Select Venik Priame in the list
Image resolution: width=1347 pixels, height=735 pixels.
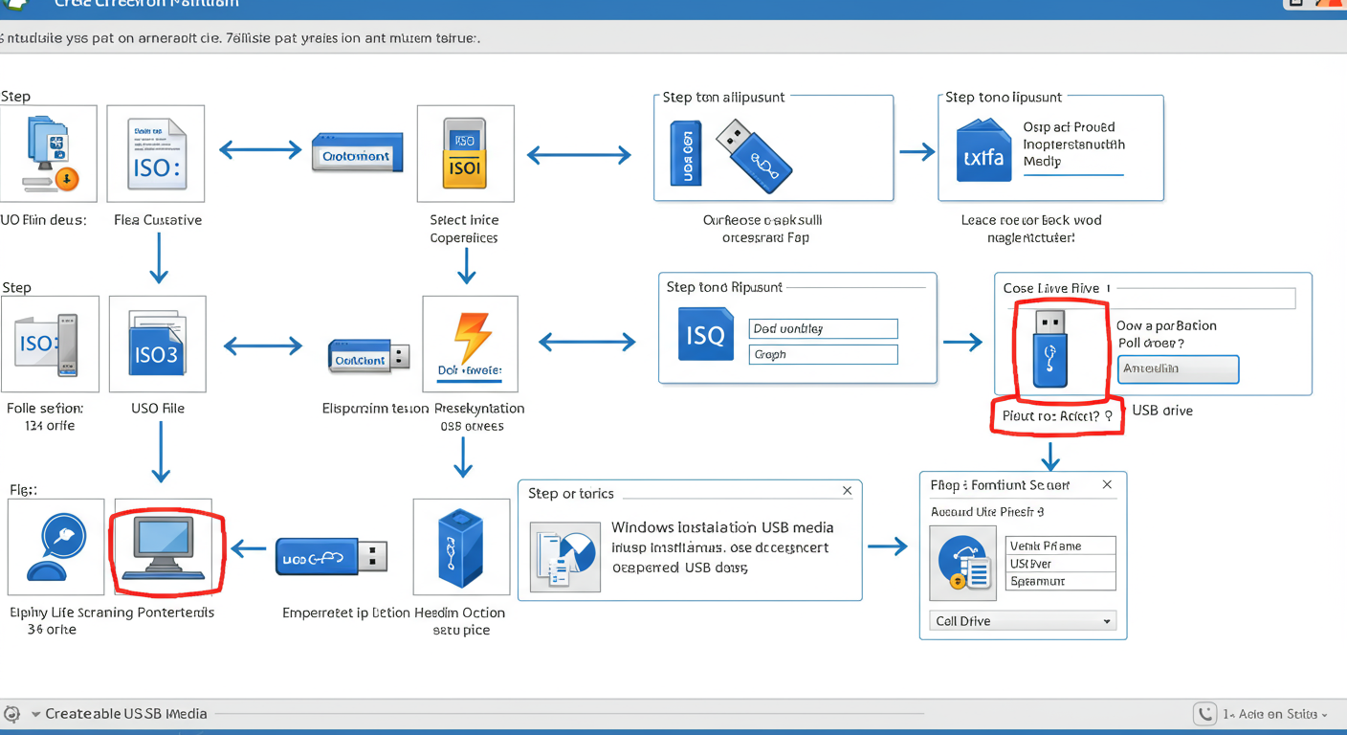pos(1060,546)
